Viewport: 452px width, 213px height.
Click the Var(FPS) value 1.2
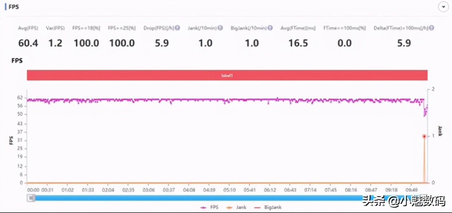coord(55,43)
